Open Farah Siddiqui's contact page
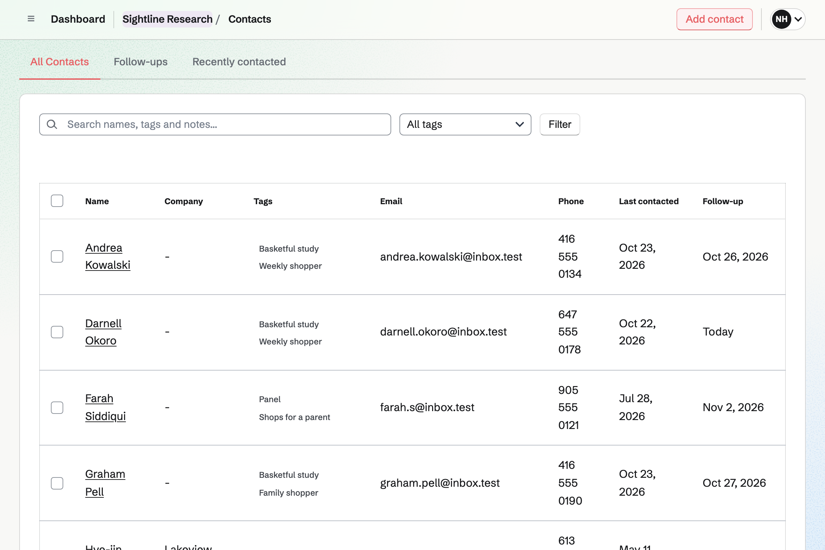Viewport: 825px width, 550px height. [105, 407]
